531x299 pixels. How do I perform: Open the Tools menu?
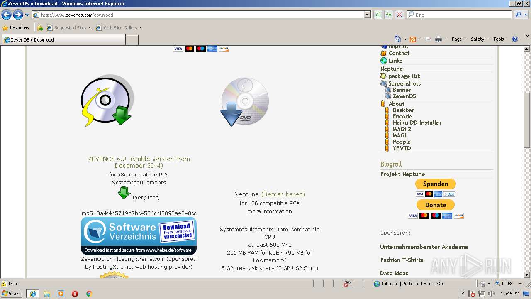(x=500, y=39)
